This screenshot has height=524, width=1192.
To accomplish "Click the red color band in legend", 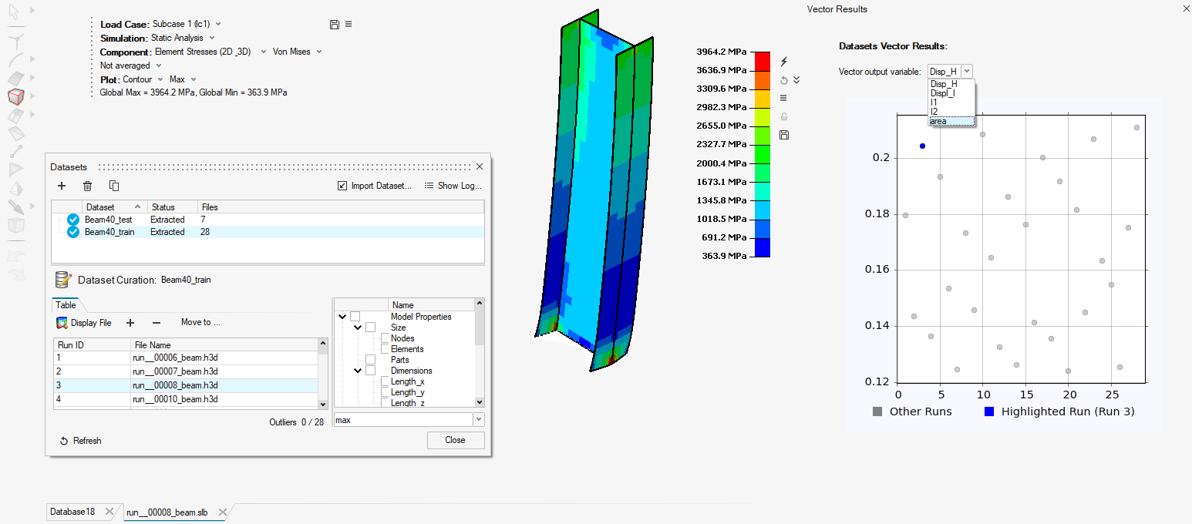I will [762, 61].
